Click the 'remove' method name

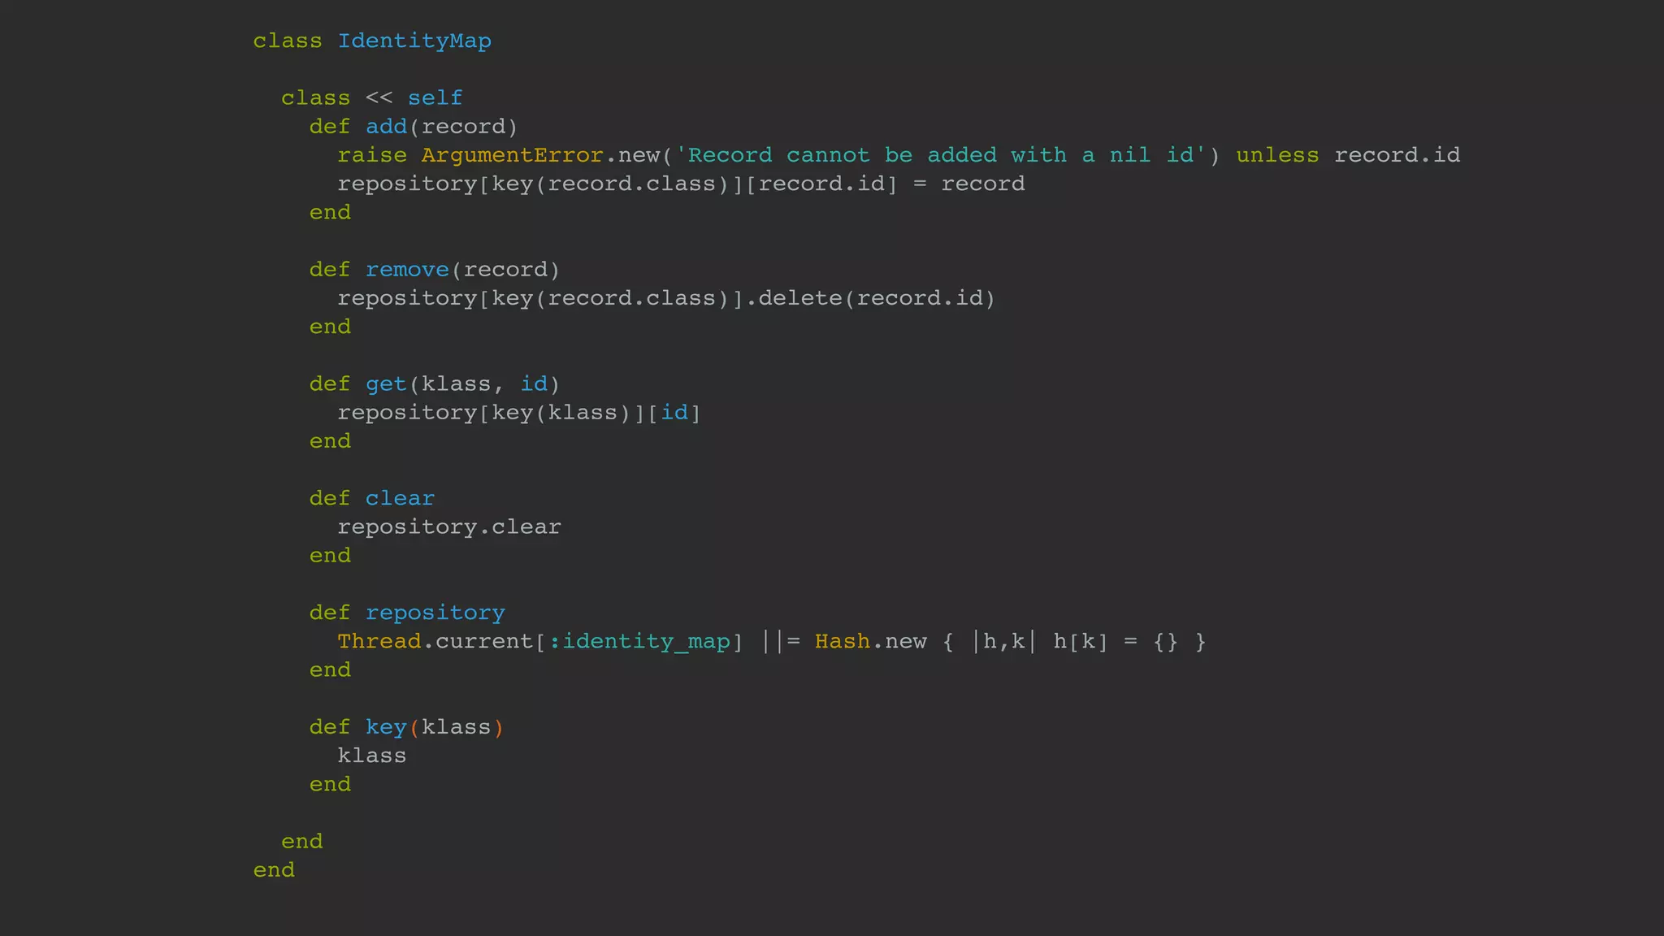pyautogui.click(x=407, y=270)
